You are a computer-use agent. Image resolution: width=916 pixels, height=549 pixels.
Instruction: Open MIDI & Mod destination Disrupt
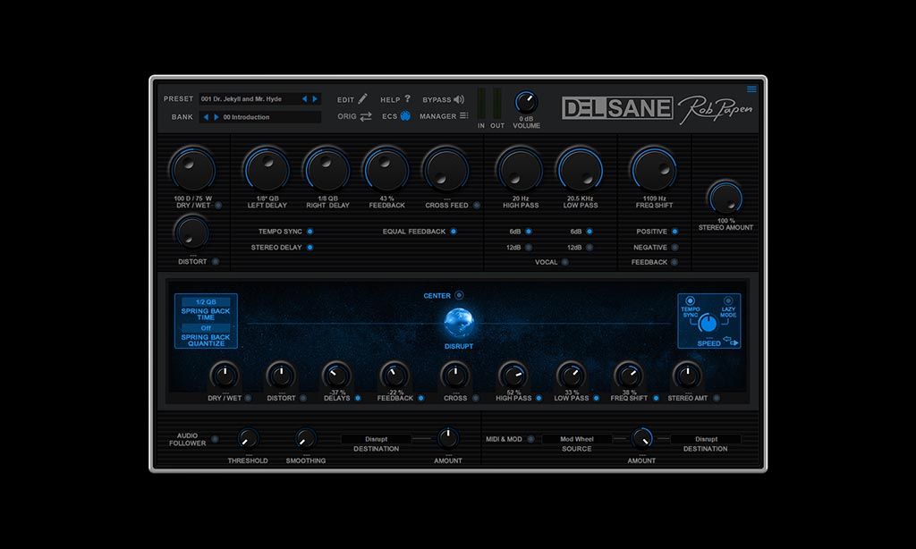706,439
